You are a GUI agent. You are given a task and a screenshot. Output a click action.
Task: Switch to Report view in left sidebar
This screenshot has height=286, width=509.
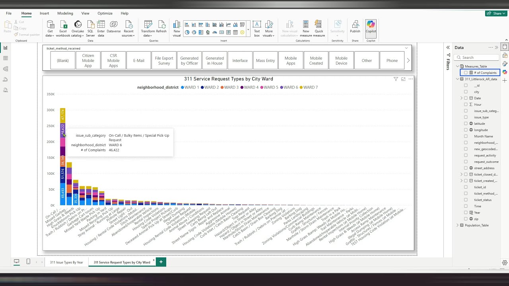pyautogui.click(x=6, y=48)
